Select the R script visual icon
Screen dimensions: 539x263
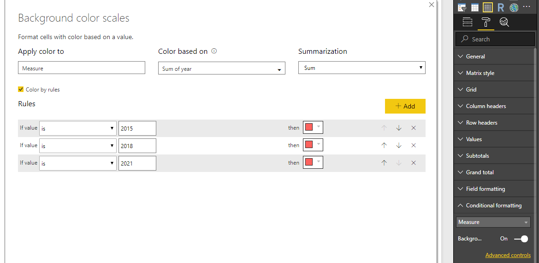pyautogui.click(x=501, y=7)
